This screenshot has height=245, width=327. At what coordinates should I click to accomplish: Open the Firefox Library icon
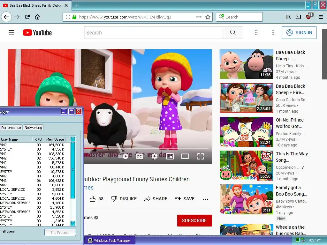click(x=288, y=17)
